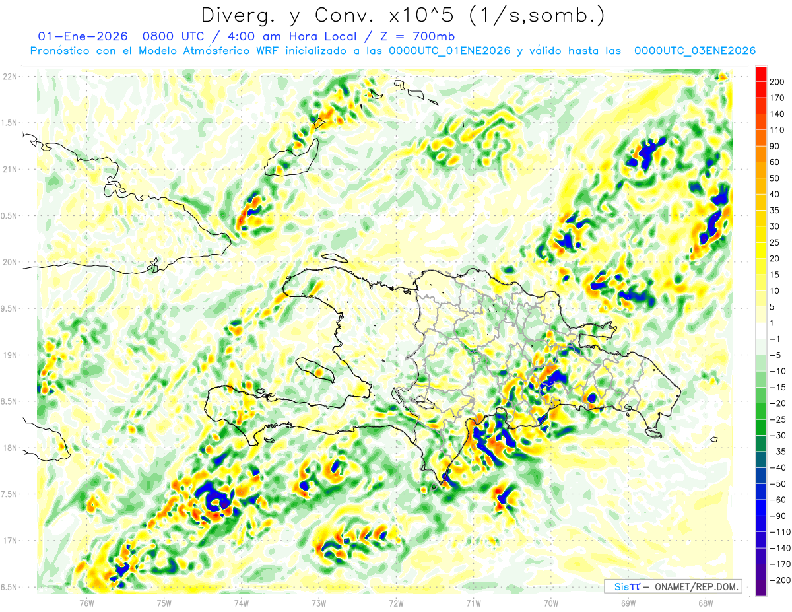The height and width of the screenshot is (612, 792).
Task: Select colorbar value '5'
Action: coord(772,307)
